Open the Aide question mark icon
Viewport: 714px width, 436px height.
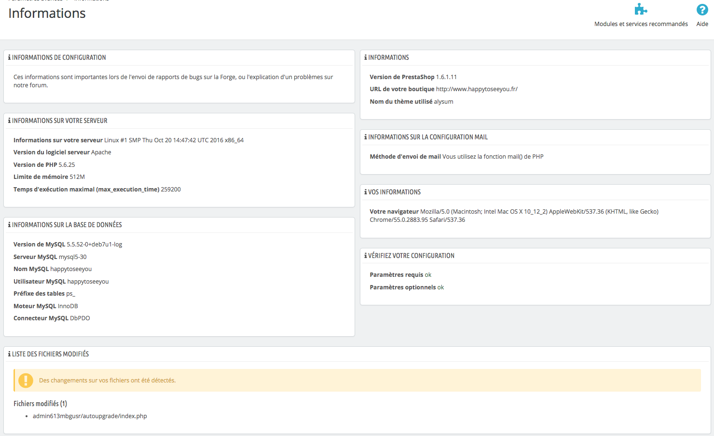[702, 9]
